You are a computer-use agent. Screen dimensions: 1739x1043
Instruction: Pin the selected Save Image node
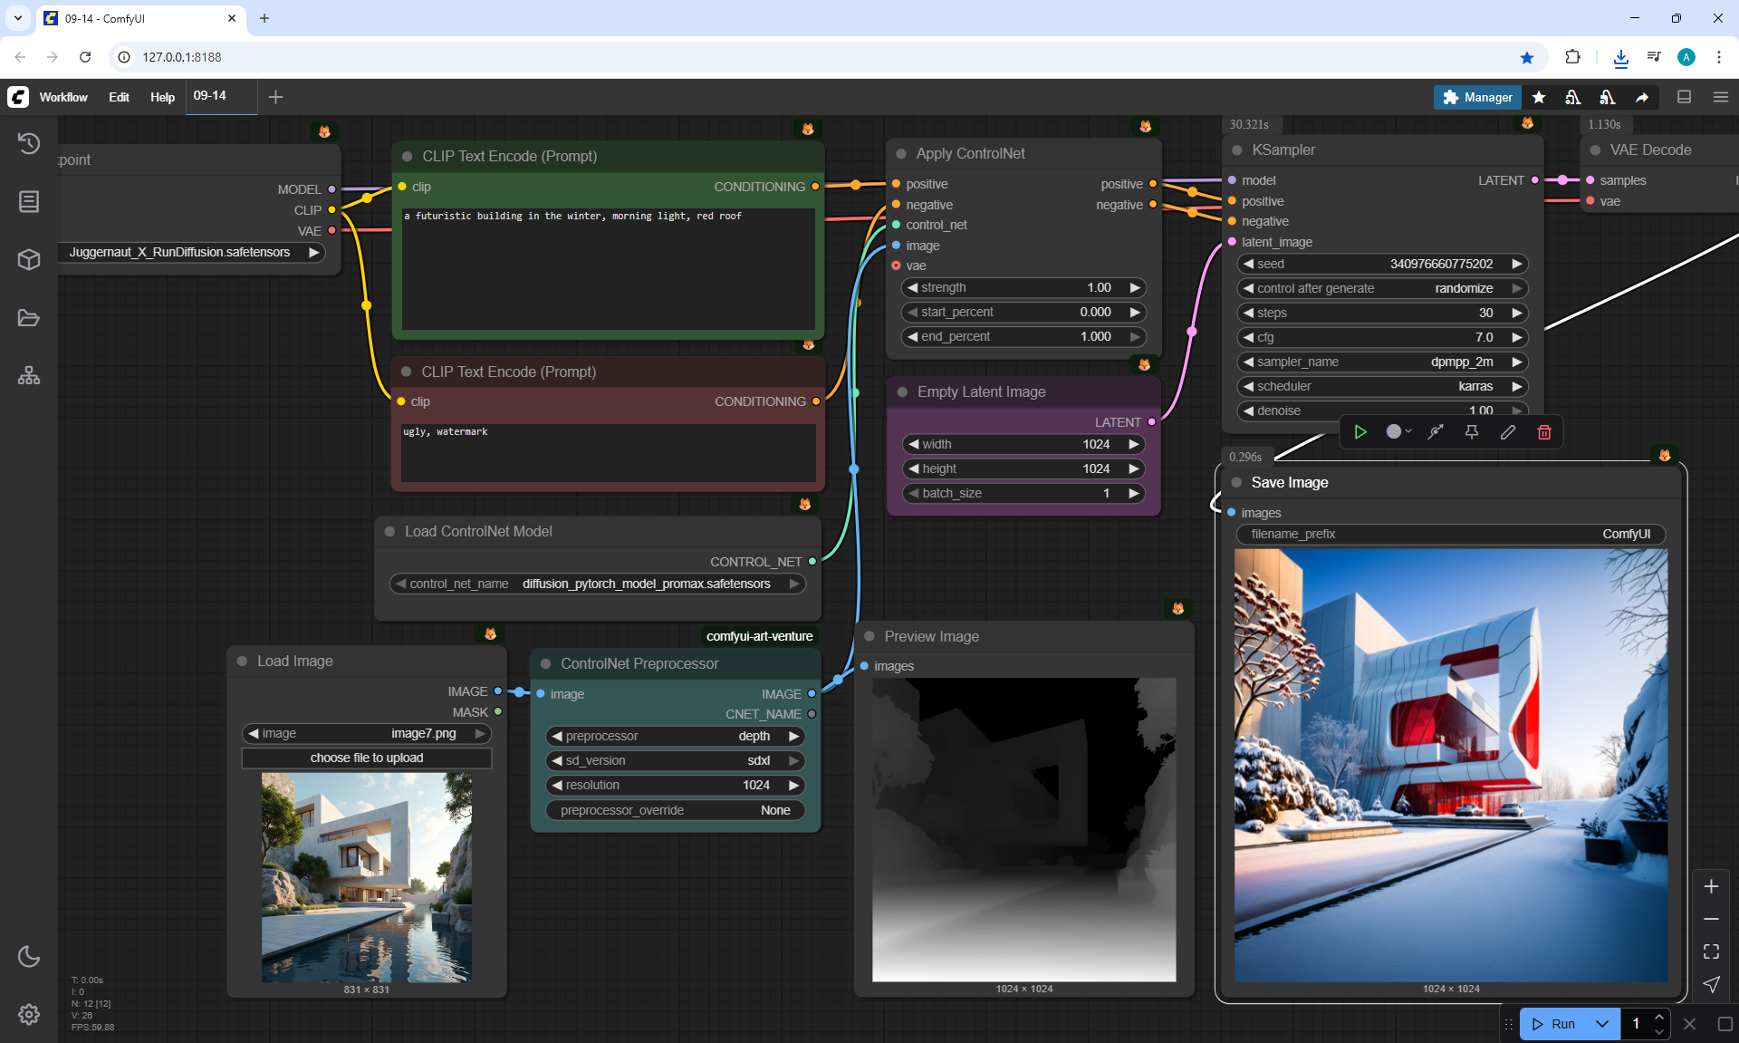click(x=1472, y=432)
